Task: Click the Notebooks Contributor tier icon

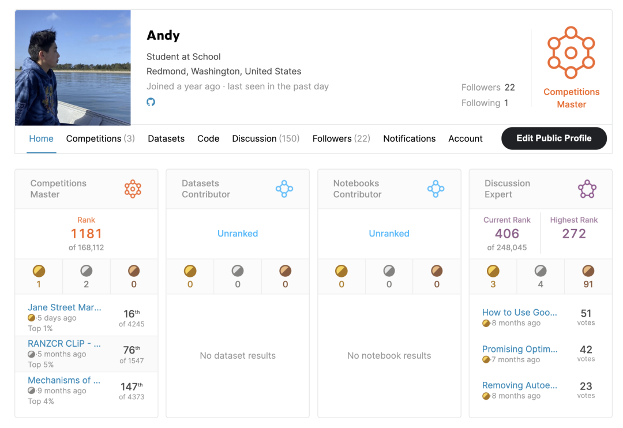Action: click(436, 189)
